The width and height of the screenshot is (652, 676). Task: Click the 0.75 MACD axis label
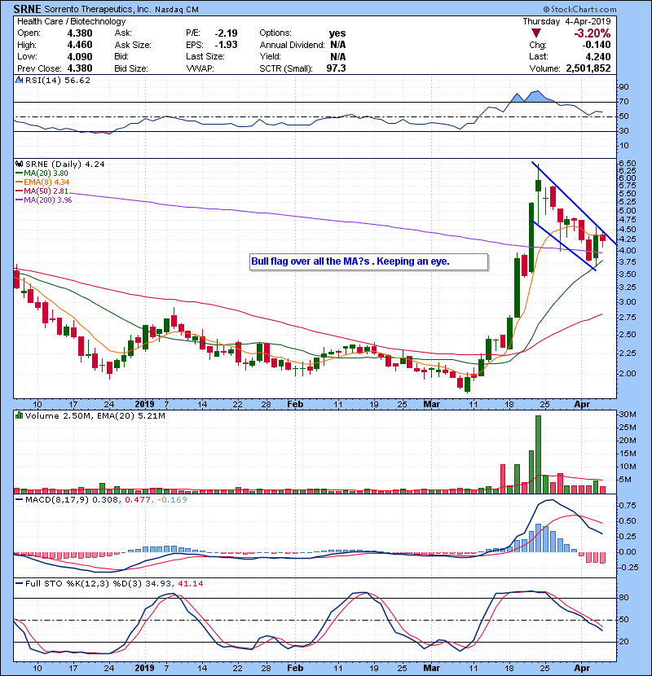click(x=628, y=505)
